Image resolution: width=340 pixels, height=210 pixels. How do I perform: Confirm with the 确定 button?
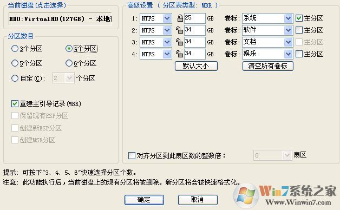[x=144, y=200]
